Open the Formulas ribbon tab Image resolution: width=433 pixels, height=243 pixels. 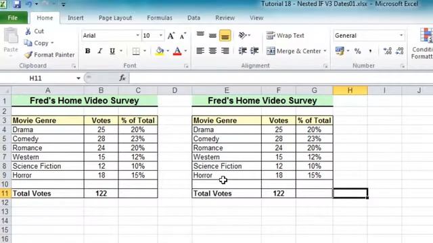160,18
